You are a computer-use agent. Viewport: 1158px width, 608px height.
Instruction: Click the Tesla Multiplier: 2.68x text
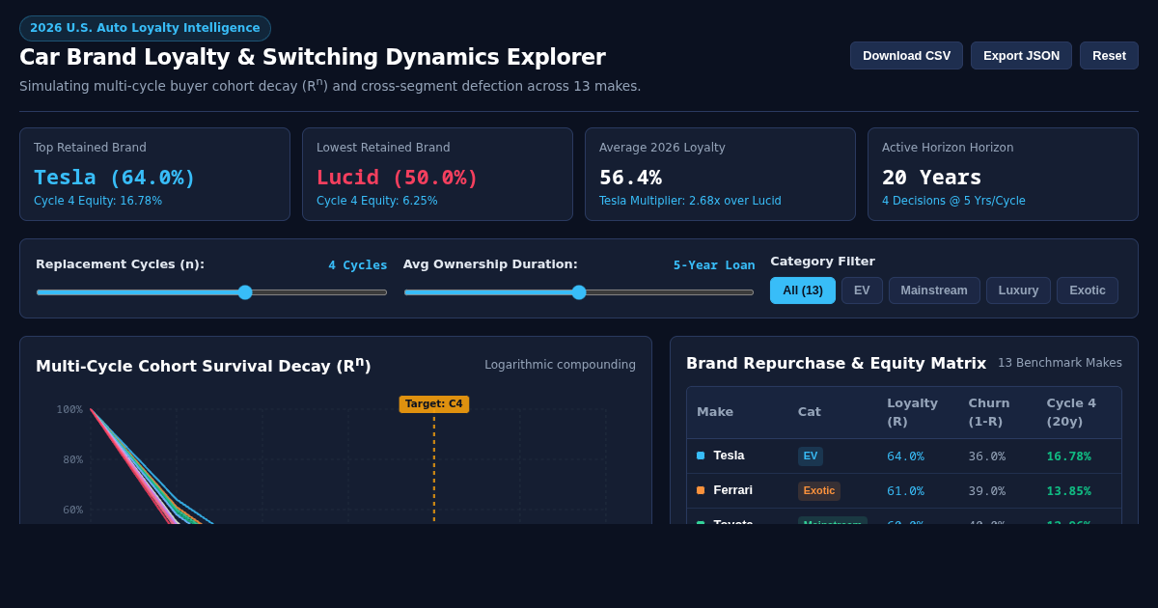(x=690, y=201)
